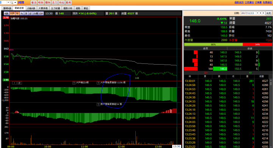This screenshot has width=273, height=148.
Task: Click the % chart toolbar button
Action: (x=22, y=13)
